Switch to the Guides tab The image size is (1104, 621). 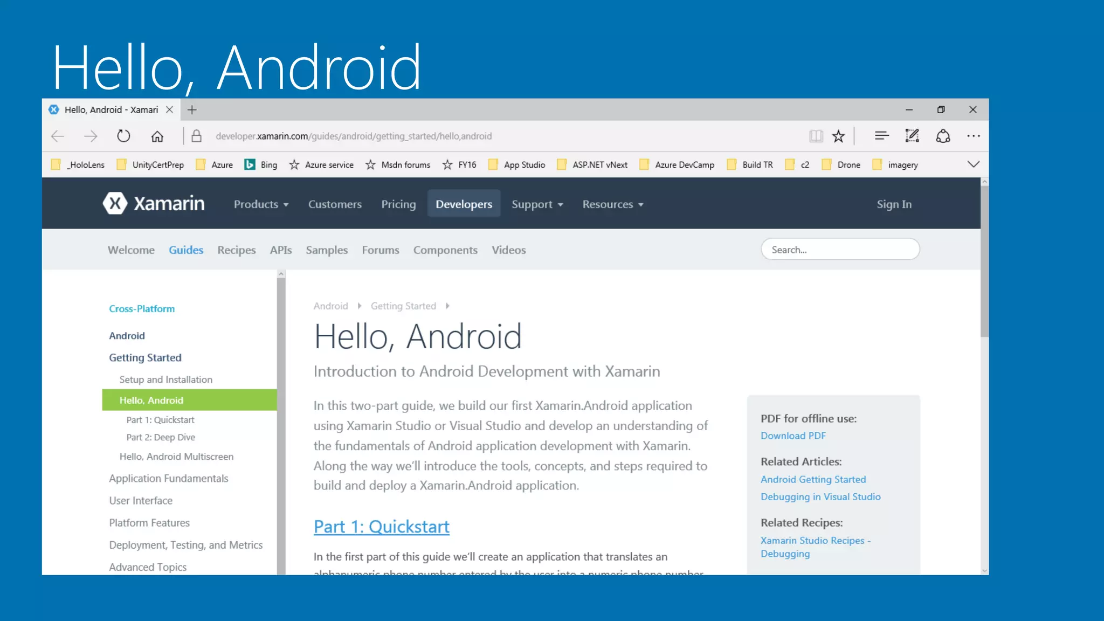pos(186,250)
